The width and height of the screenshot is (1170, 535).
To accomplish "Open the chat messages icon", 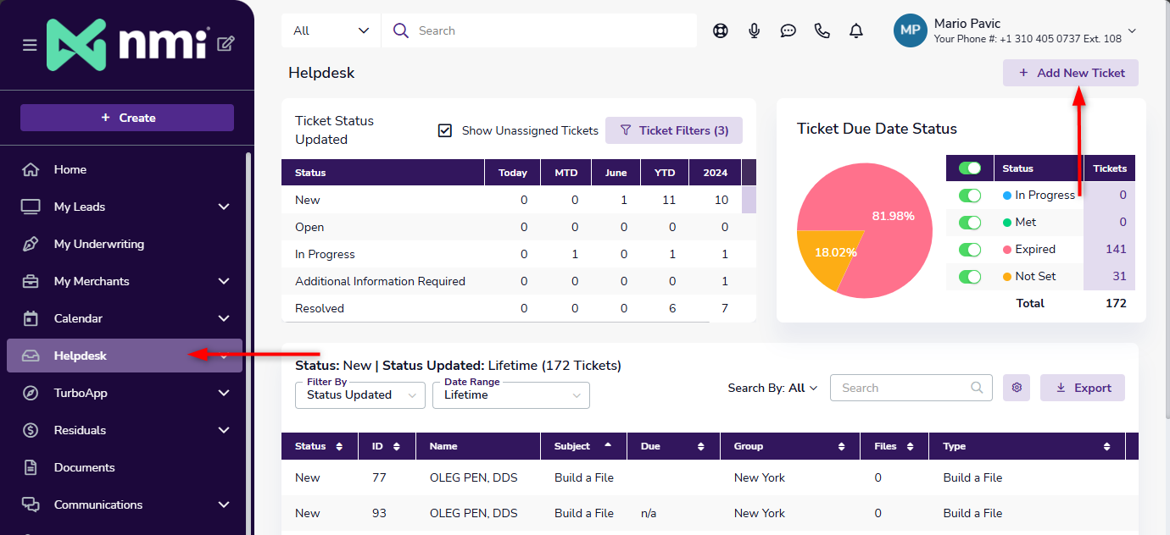I will coord(788,30).
